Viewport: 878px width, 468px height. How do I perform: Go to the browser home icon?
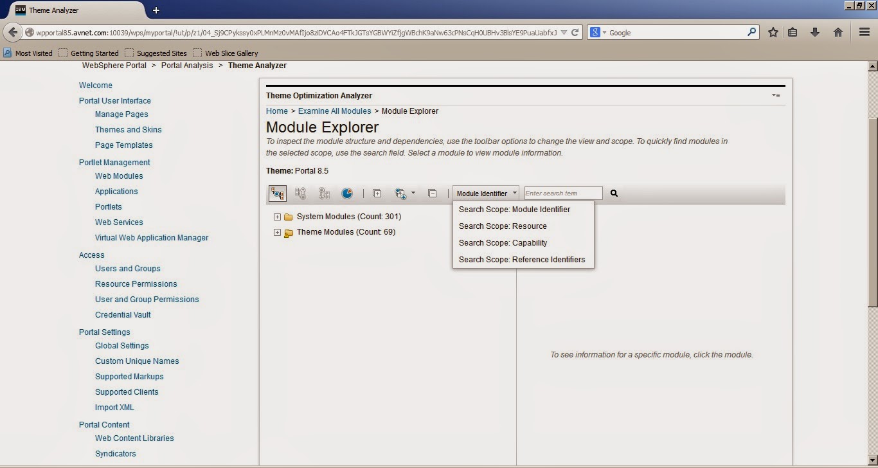point(838,32)
